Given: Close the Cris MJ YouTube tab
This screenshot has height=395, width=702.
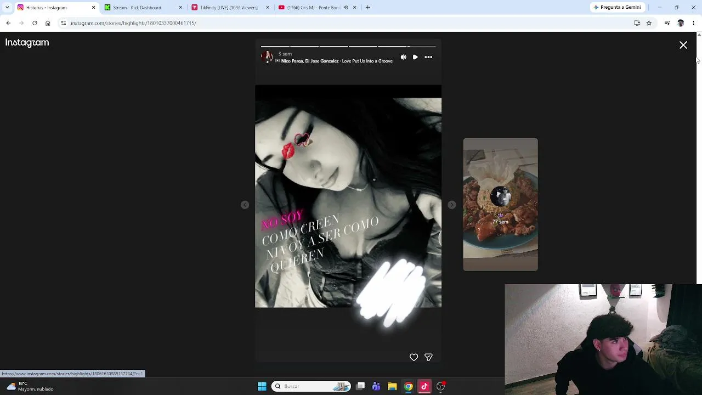Looking at the screenshot, I should point(354,8).
